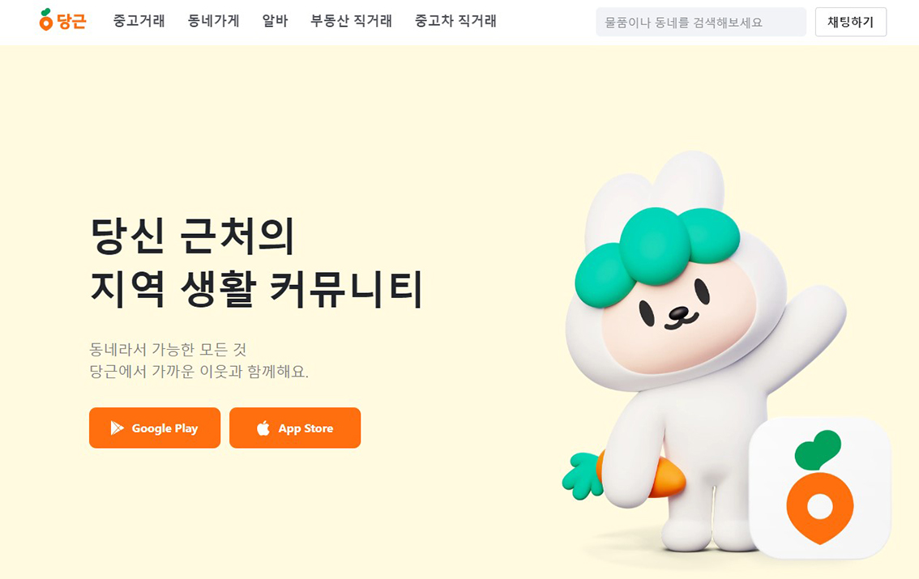Viewport: 919px width, 579px height.
Task: Click the headline 당신 근처의 지역 생활 커뮤니티
Action: [x=257, y=262]
